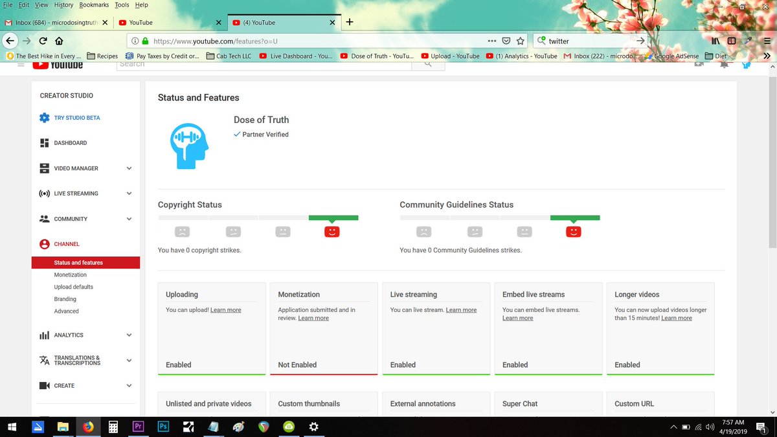Image resolution: width=777 pixels, height=437 pixels.
Task: Save page to Pocket
Action: (x=506, y=41)
